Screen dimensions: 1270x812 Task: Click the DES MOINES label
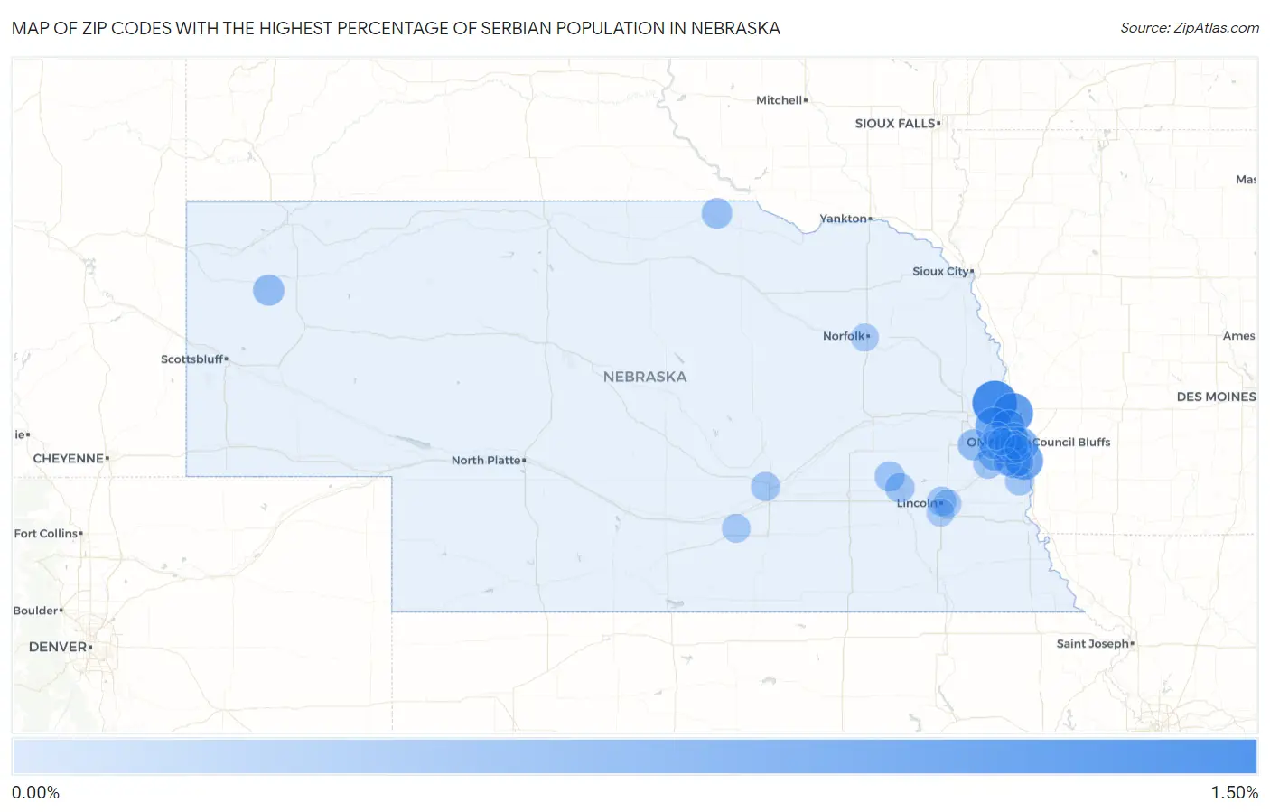point(1216,397)
